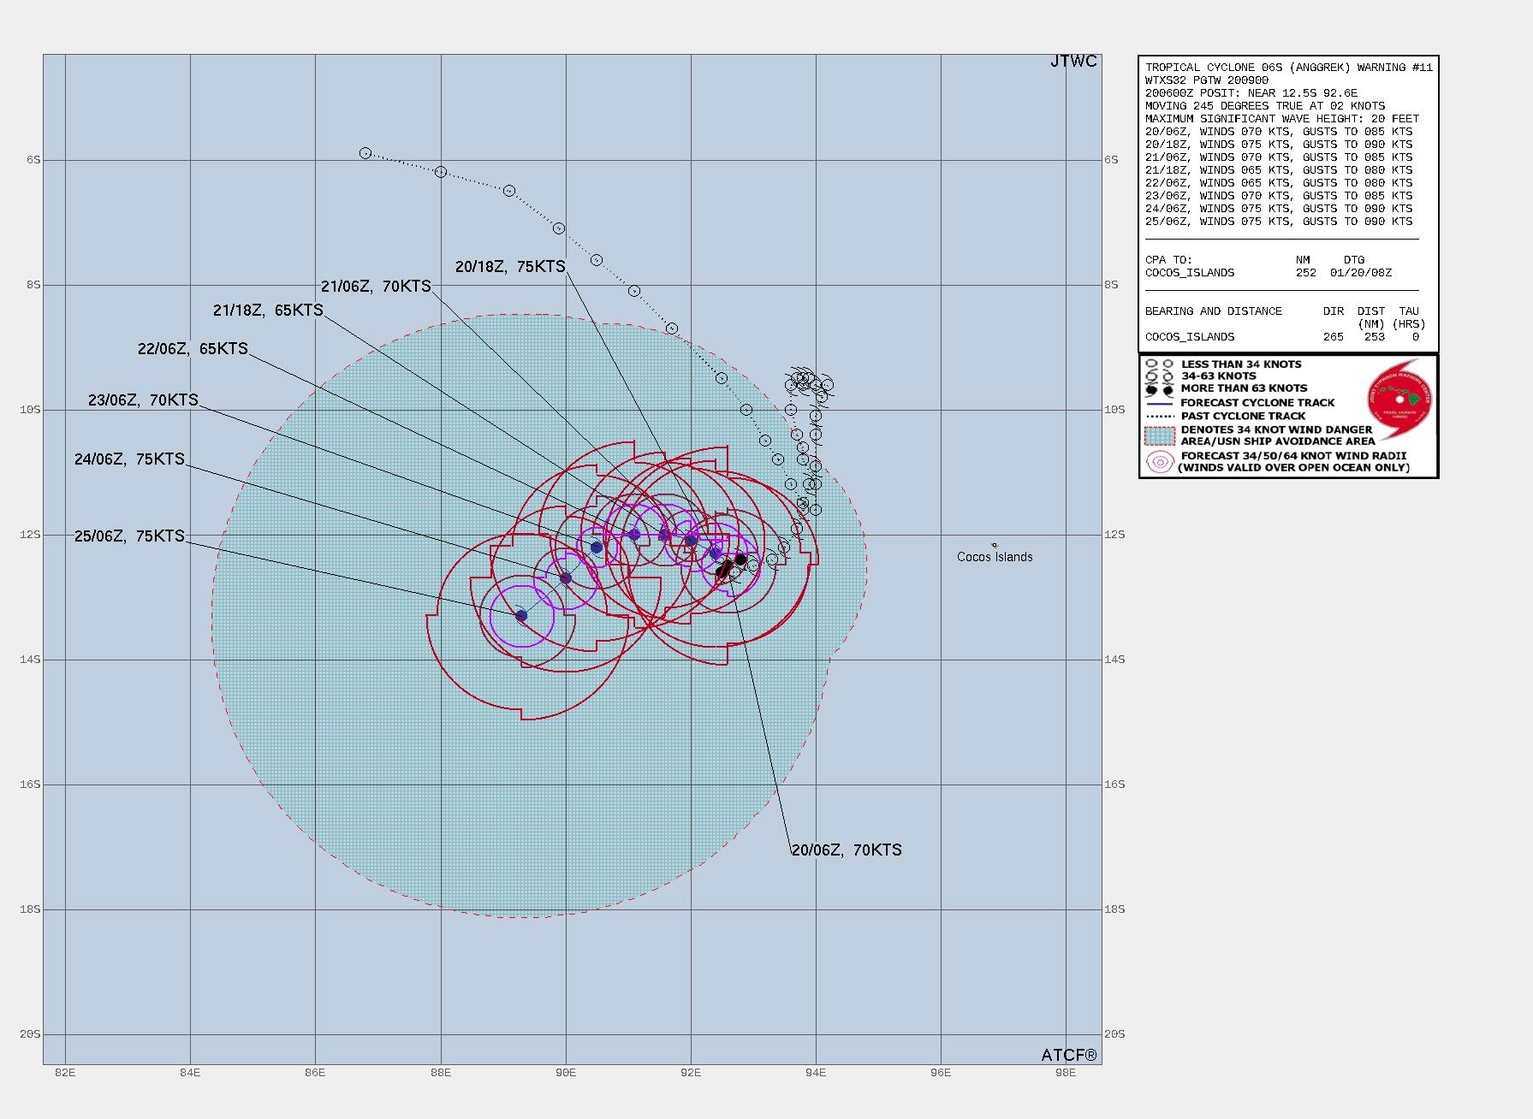
Task: Select the '200600Z POSIT: NEAR 12.5S 92.6E' line
Action: pyautogui.click(x=1251, y=93)
